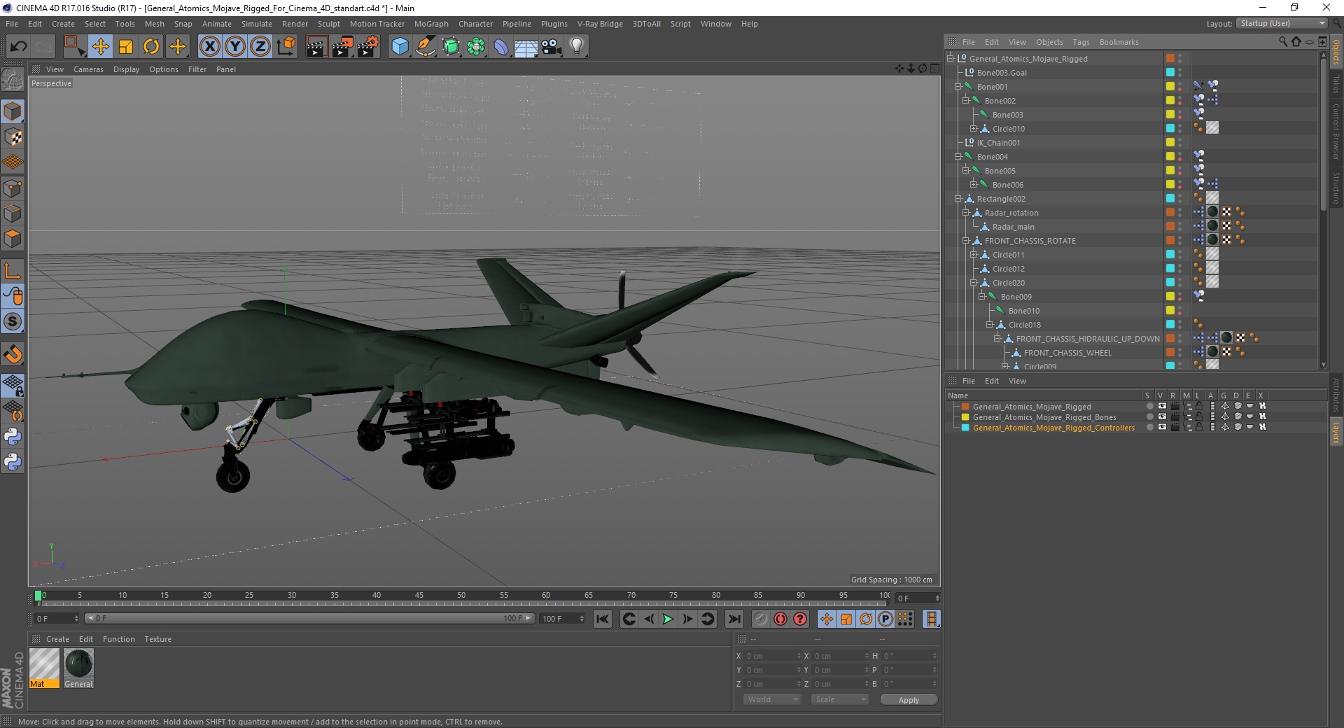This screenshot has height=728, width=1344.
Task: Click the cyan layer color of the Controllers layer
Action: coord(965,428)
